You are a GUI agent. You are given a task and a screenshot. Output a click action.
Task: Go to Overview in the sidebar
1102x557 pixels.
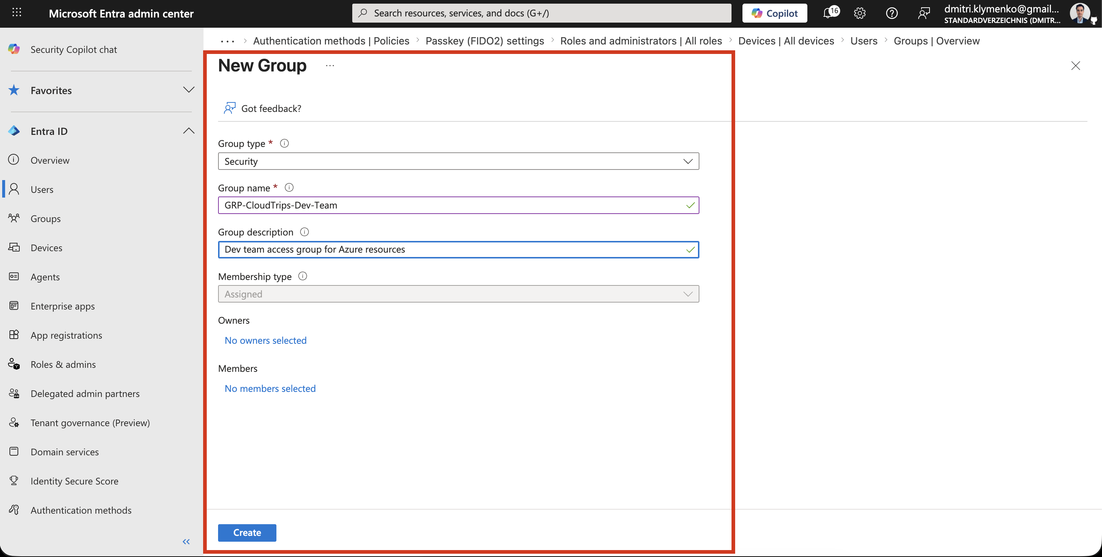pyautogui.click(x=50, y=160)
